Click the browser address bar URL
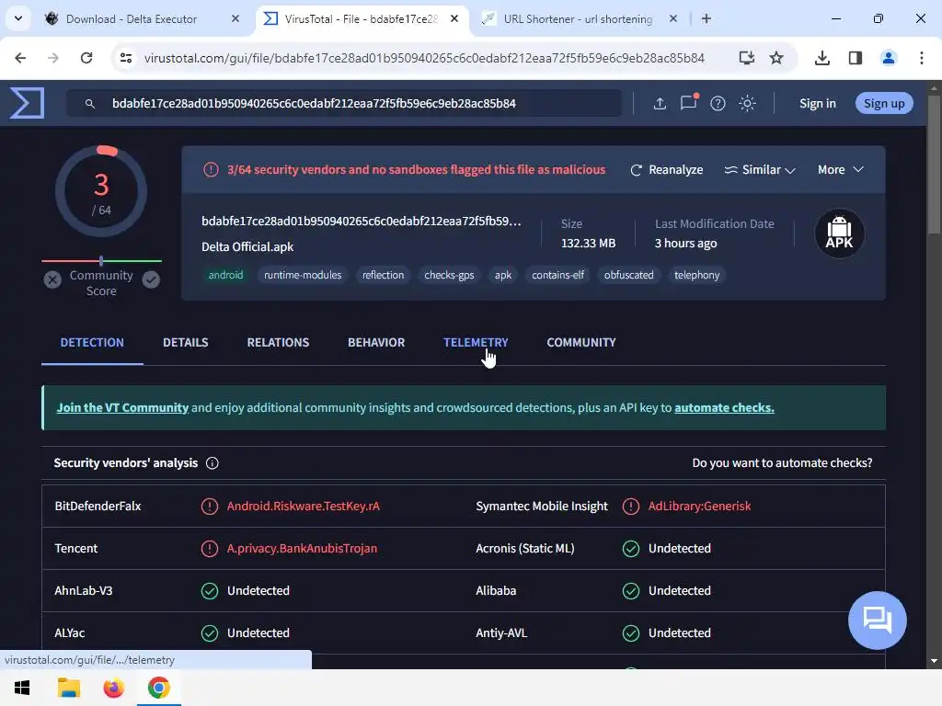This screenshot has width=942, height=706. 424,58
